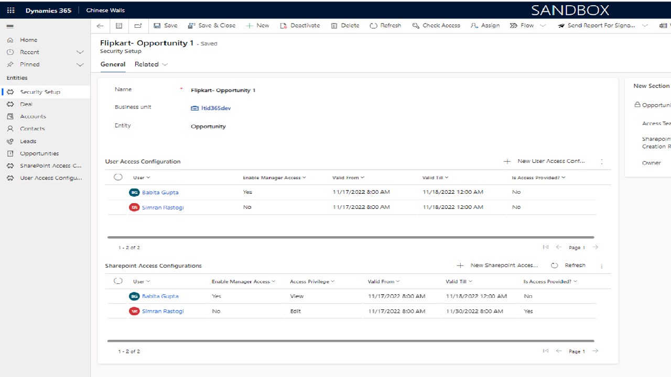This screenshot has width=671, height=377.
Task: Select the Edit access privilege cell
Action: 296,311
